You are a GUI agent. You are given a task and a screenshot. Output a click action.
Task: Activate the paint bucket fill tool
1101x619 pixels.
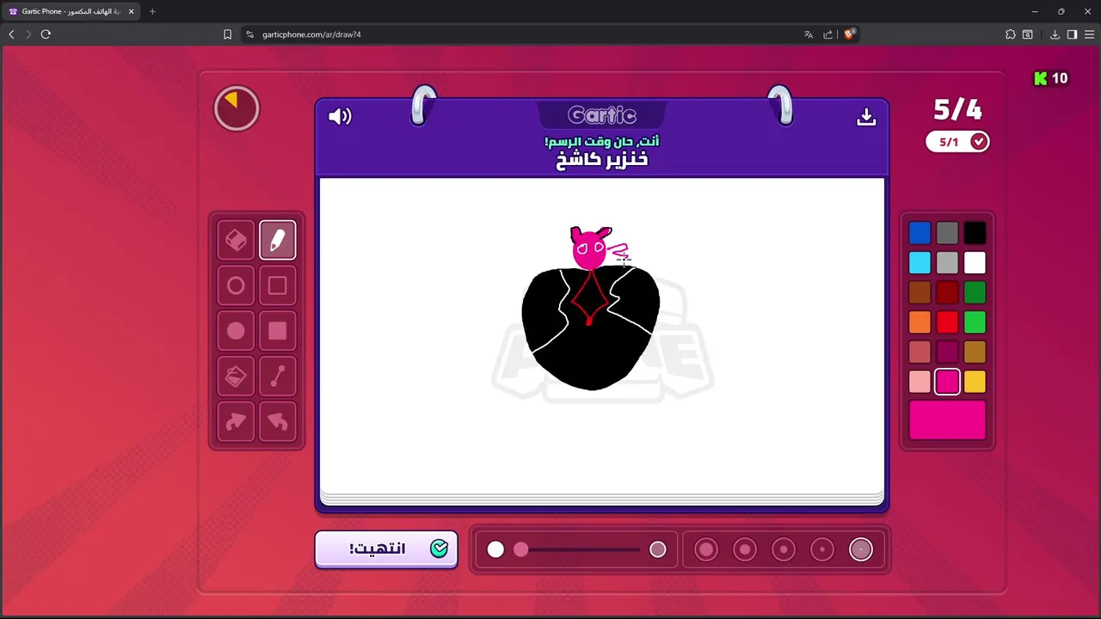click(236, 377)
